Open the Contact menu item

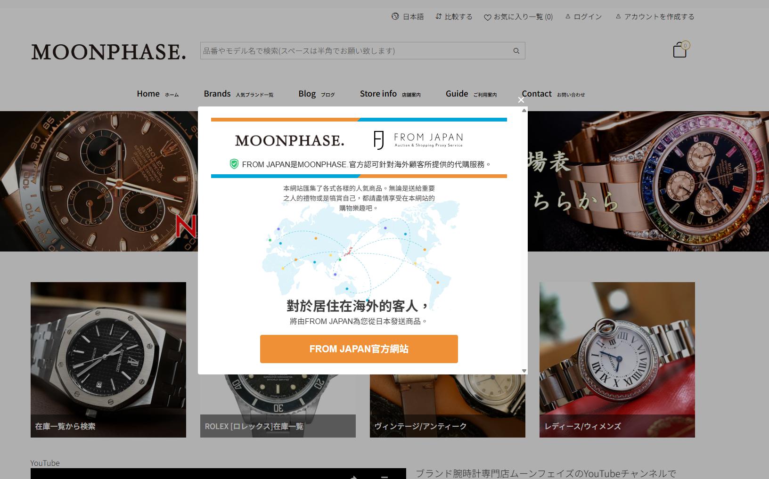(553, 94)
